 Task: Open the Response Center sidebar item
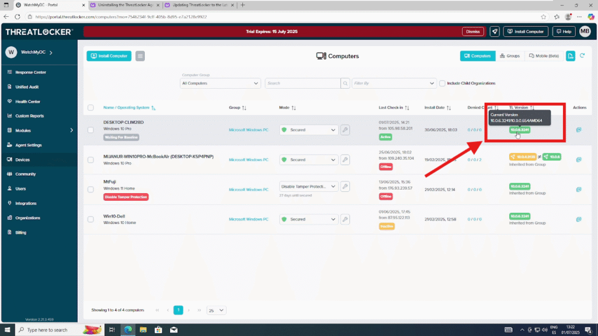click(30, 72)
